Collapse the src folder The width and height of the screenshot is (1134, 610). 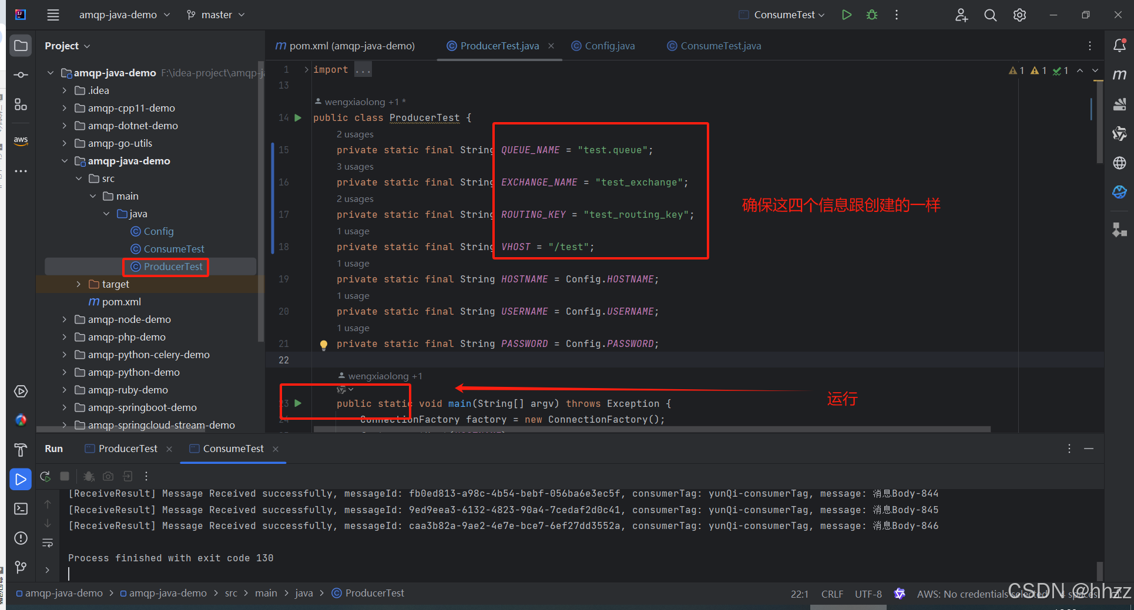[79, 178]
